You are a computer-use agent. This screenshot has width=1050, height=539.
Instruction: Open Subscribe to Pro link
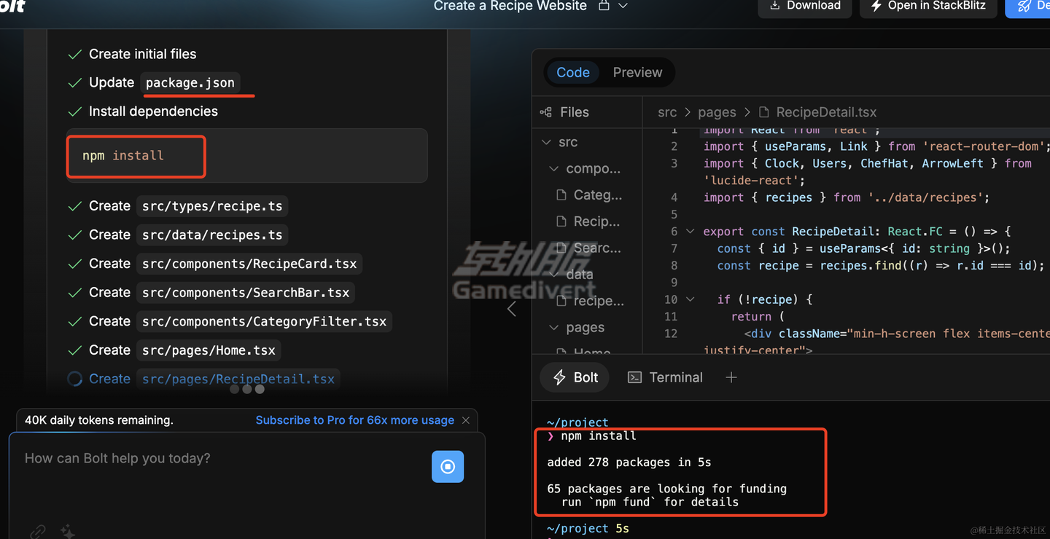(x=354, y=420)
